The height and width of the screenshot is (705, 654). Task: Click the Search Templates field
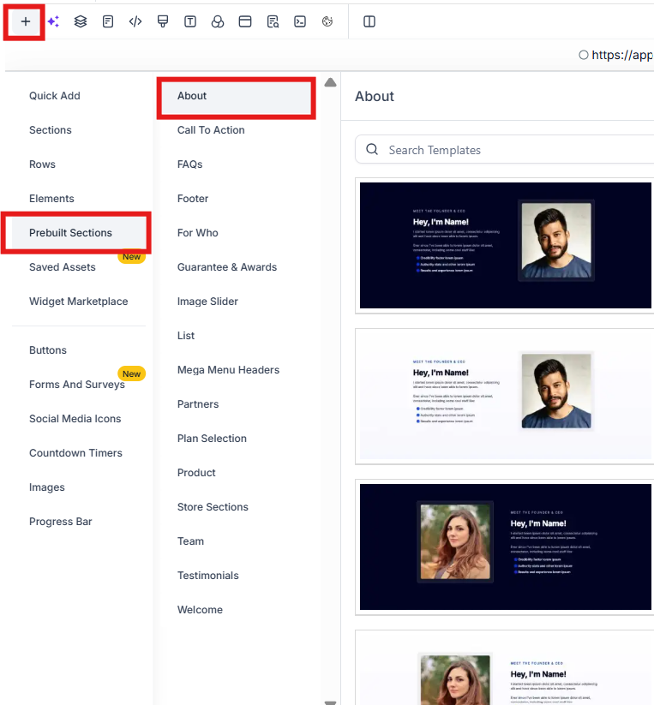click(504, 150)
